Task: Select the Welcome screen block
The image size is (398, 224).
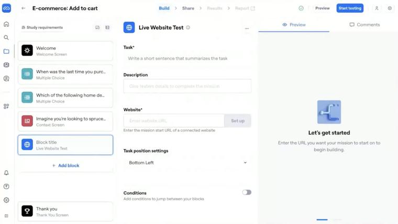Action: click(x=65, y=51)
